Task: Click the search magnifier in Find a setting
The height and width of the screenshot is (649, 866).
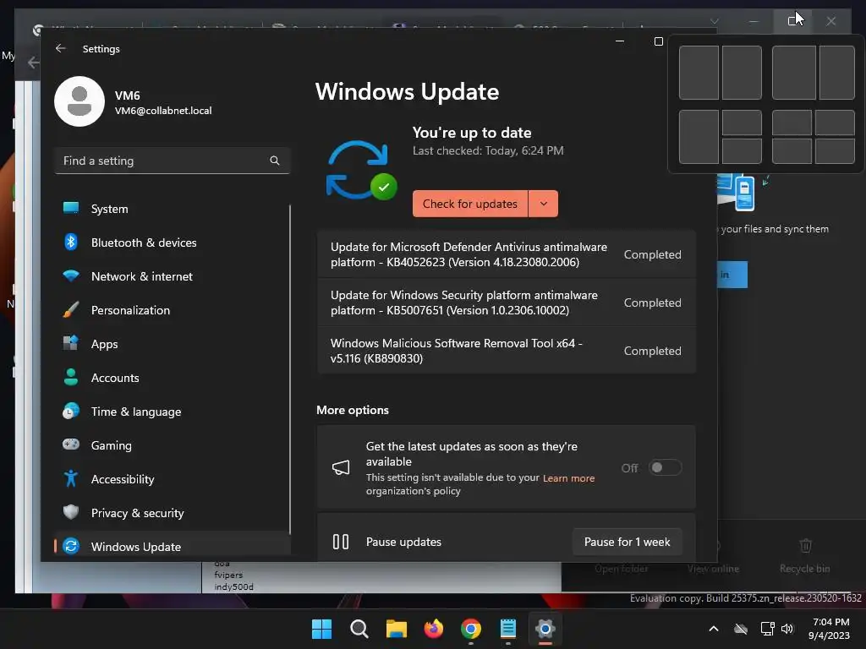Action: click(x=275, y=161)
